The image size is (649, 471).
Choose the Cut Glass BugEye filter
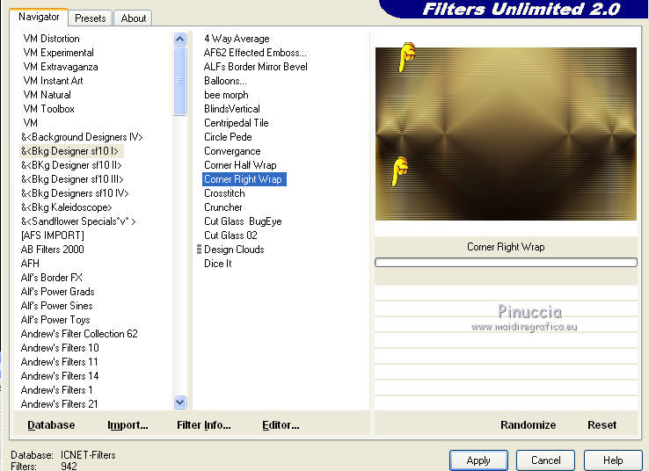point(243,221)
